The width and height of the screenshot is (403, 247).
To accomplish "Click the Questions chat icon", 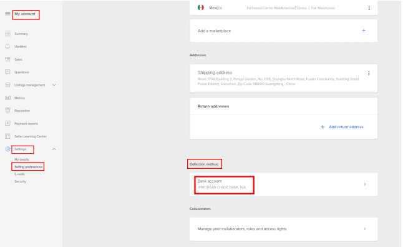I will 7,72.
